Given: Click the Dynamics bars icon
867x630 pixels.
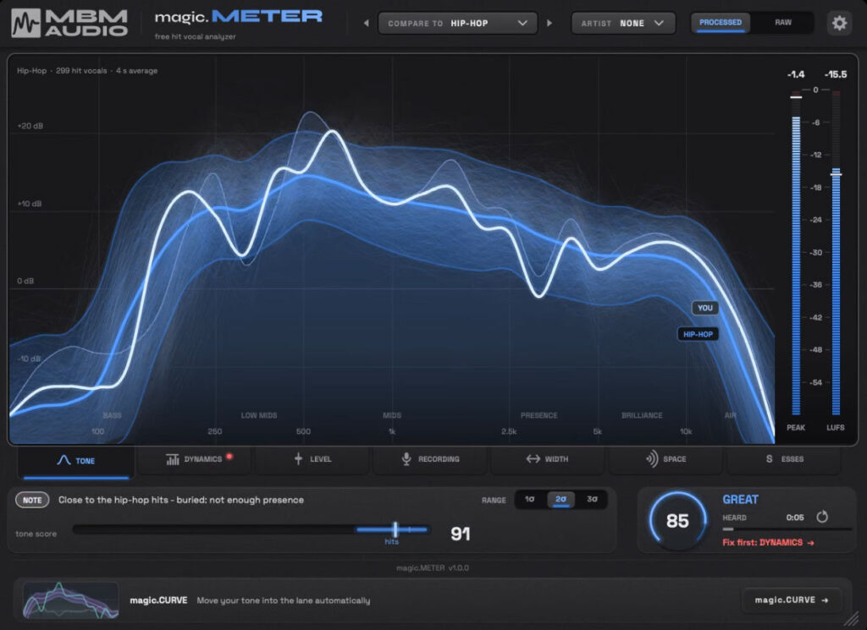Looking at the screenshot, I should click(173, 459).
